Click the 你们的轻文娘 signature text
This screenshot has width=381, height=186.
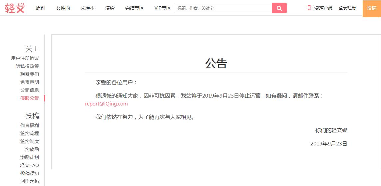[331, 130]
